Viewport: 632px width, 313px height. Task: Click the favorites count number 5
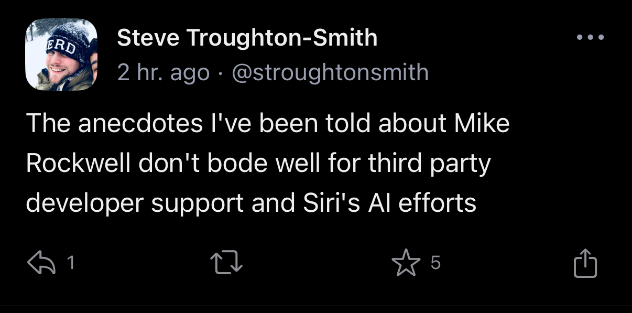tap(435, 264)
